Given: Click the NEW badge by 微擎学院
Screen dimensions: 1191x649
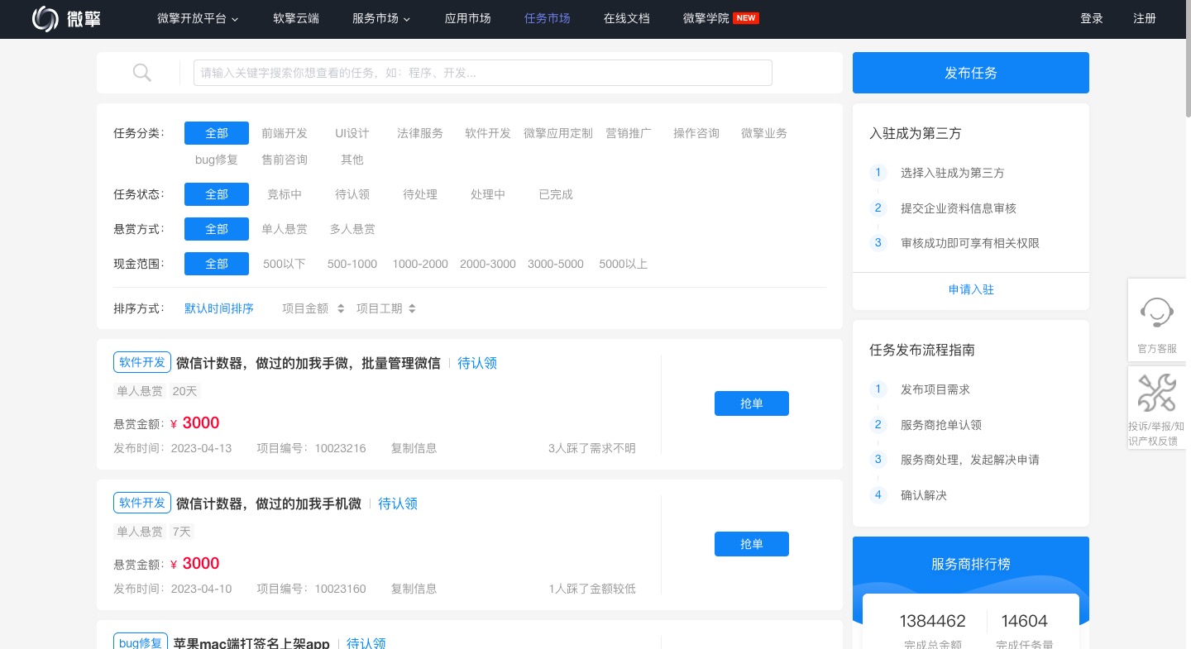Looking at the screenshot, I should [746, 18].
